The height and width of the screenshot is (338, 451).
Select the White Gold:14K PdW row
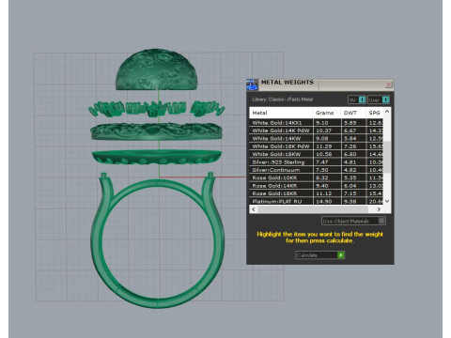tap(316, 131)
